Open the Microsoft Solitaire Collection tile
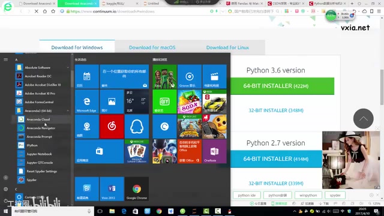Screen dimensions: 384x216 click(x=137, y=151)
